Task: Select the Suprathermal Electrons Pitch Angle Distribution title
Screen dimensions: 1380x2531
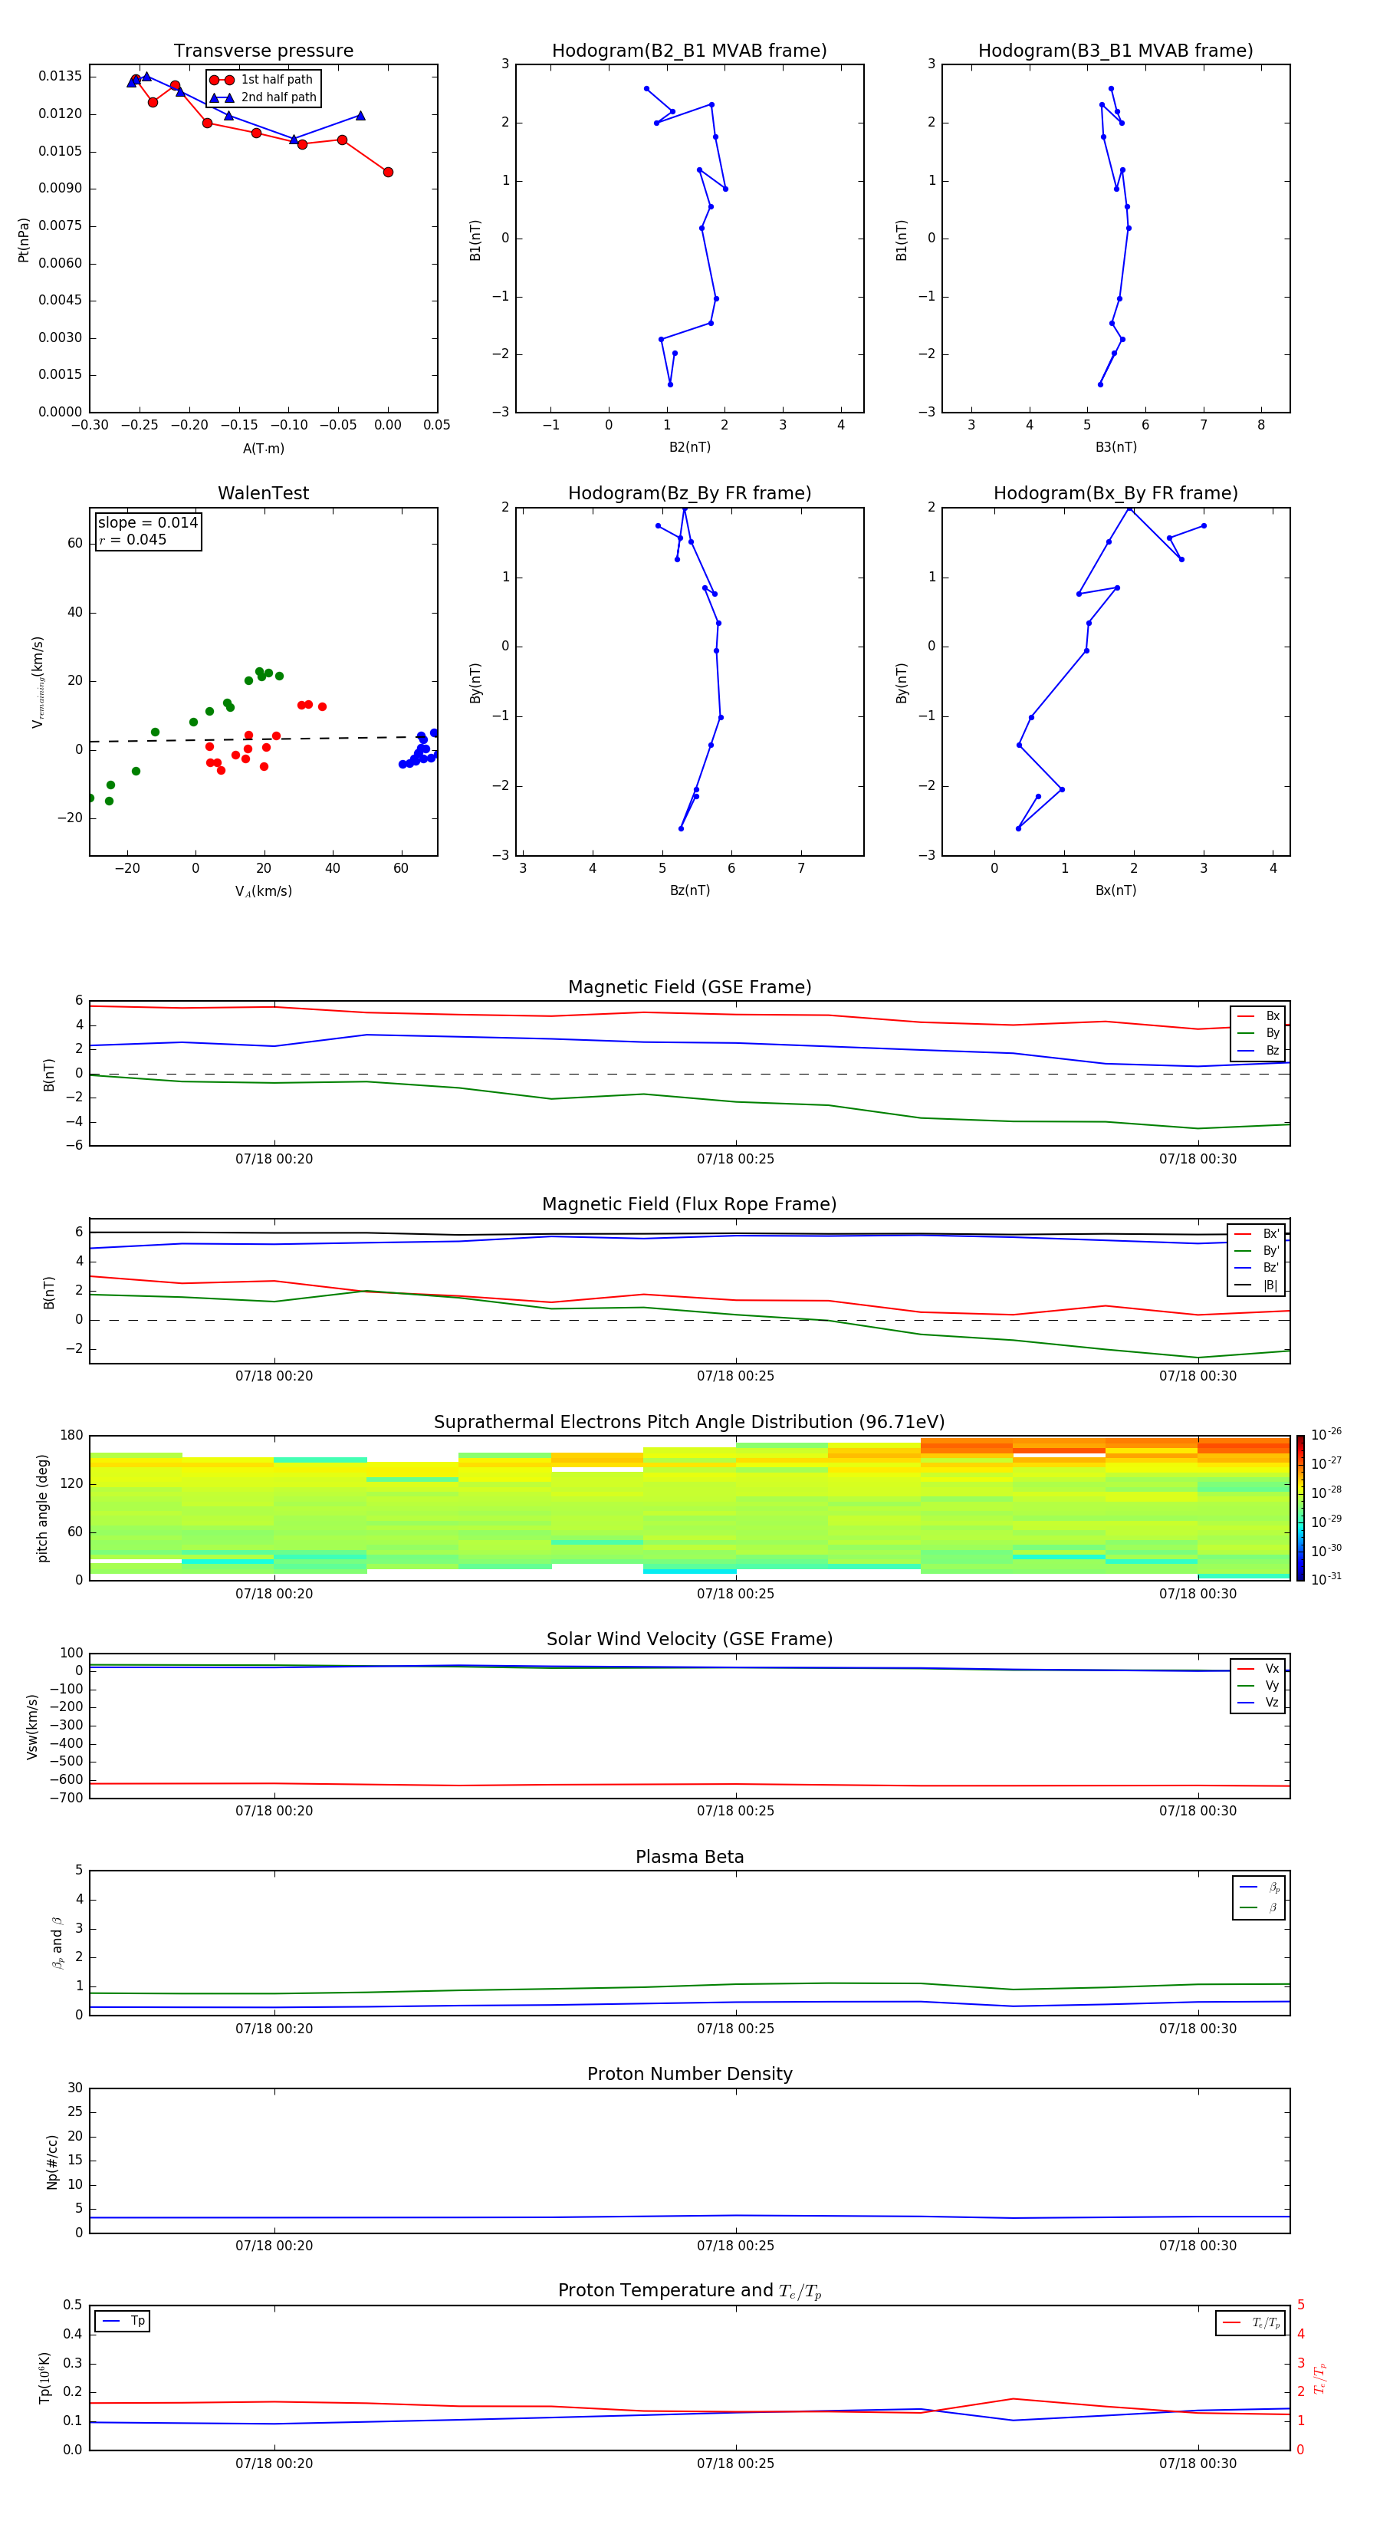Action: (x=689, y=1423)
